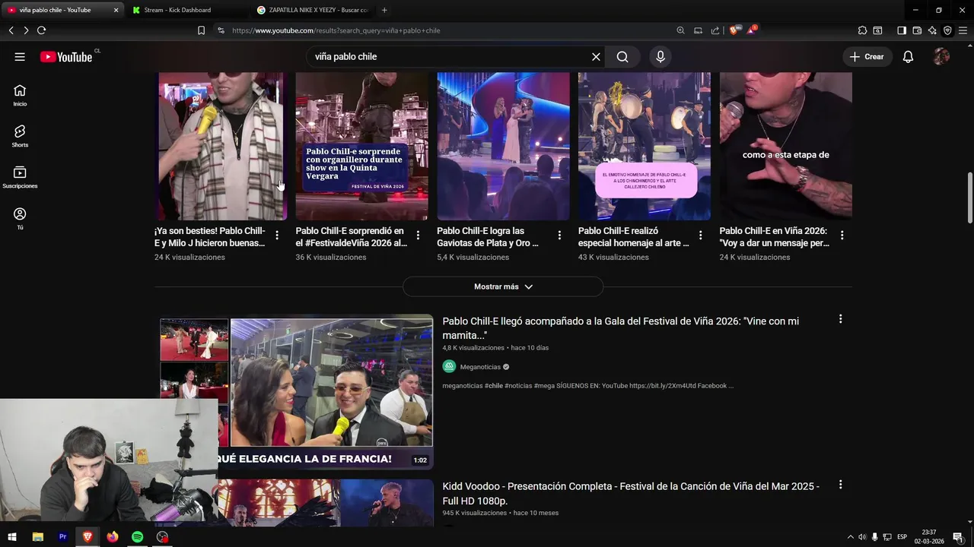Open options menu for Meganoticias Gala video
The image size is (974, 547).
(840, 319)
